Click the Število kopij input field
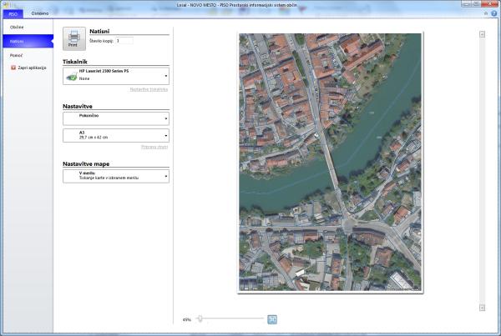The width and height of the screenshot is (501, 336). click(x=124, y=40)
